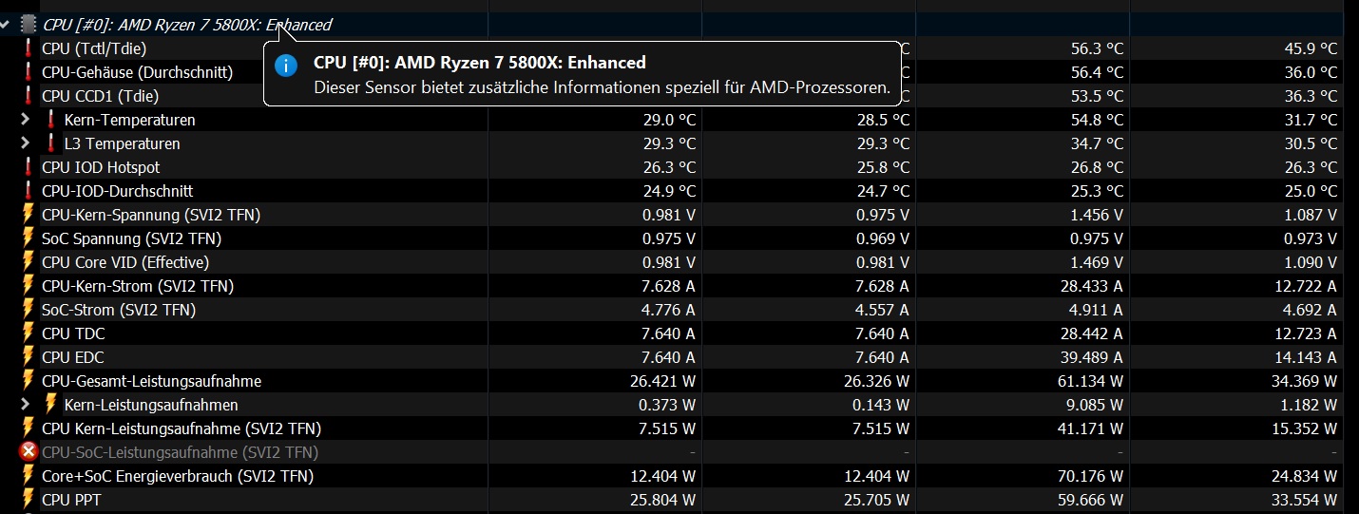Image resolution: width=1359 pixels, height=514 pixels.
Task: Select the CPU (Tctl/Tdie) sensor label
Action: point(94,48)
